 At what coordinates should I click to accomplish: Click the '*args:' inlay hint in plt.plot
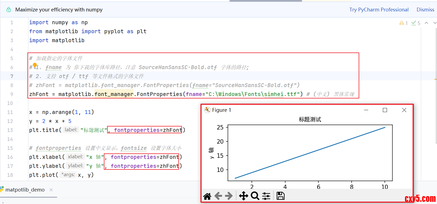pyautogui.click(x=68, y=175)
